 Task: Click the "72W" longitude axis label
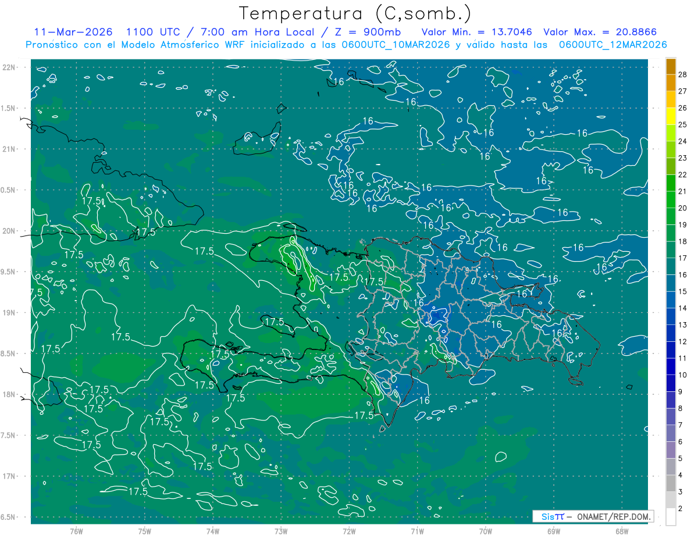click(x=349, y=530)
